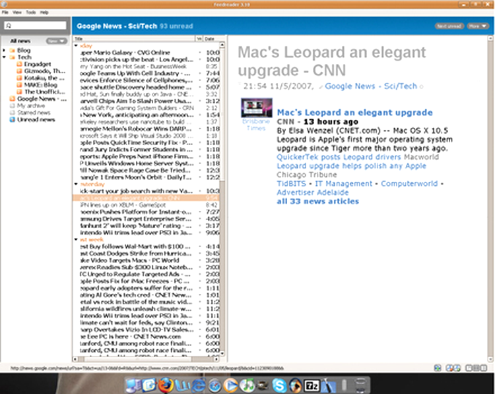Viewport: 495px width, 394px height.
Task: Click the Blog folder icon
Action: [x=13, y=50]
